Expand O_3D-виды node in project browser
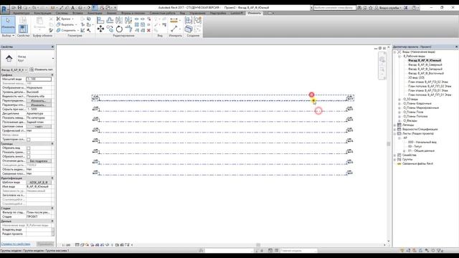The image size is (459, 258). (399, 100)
